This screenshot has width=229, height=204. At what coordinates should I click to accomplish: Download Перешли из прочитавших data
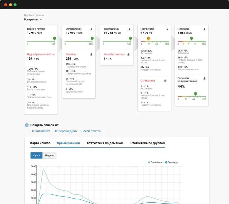coord(204,79)
